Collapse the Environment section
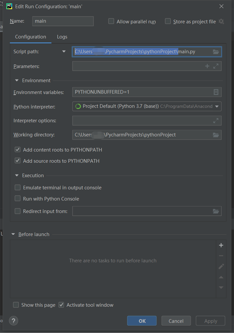Image resolution: width=234 pixels, height=333 pixels. 17,81
